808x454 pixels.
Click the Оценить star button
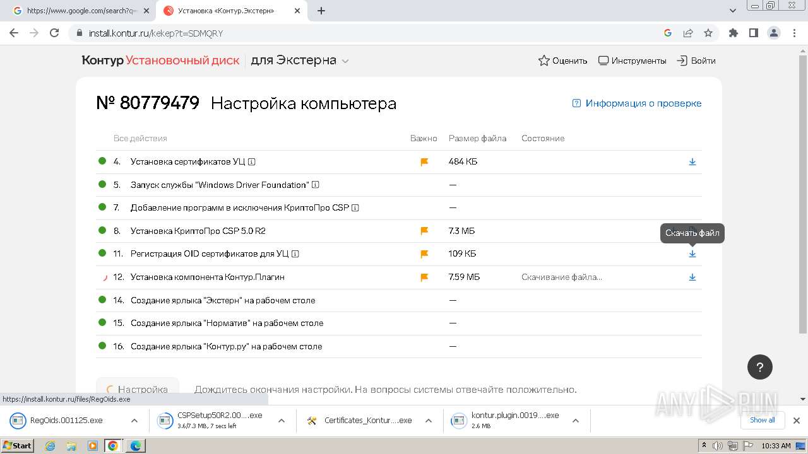pos(562,61)
